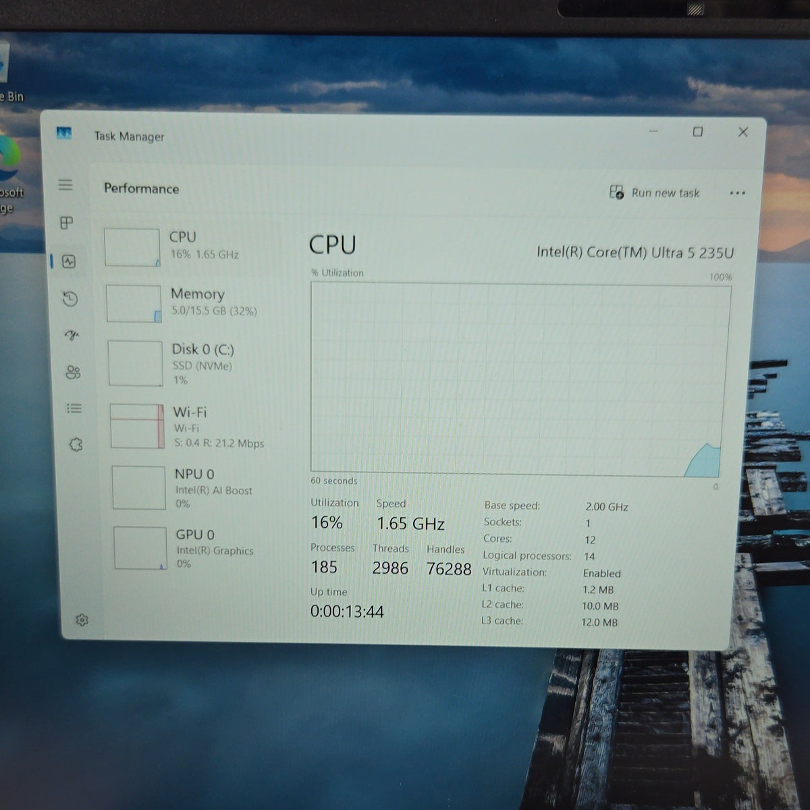Open the Services page icon

(76, 444)
